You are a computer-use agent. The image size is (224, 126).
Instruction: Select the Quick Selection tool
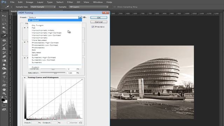coord(4,28)
